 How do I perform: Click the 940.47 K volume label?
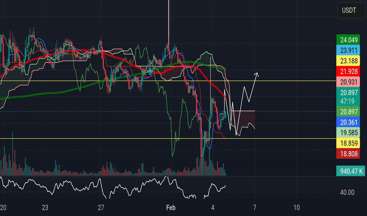pyautogui.click(x=350, y=171)
